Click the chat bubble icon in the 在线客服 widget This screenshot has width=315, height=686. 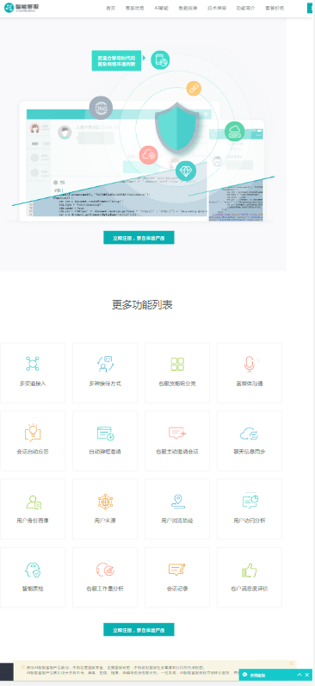point(245,675)
